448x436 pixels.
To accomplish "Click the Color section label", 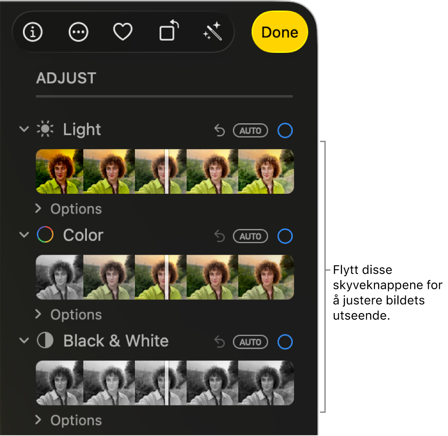I will (83, 235).
